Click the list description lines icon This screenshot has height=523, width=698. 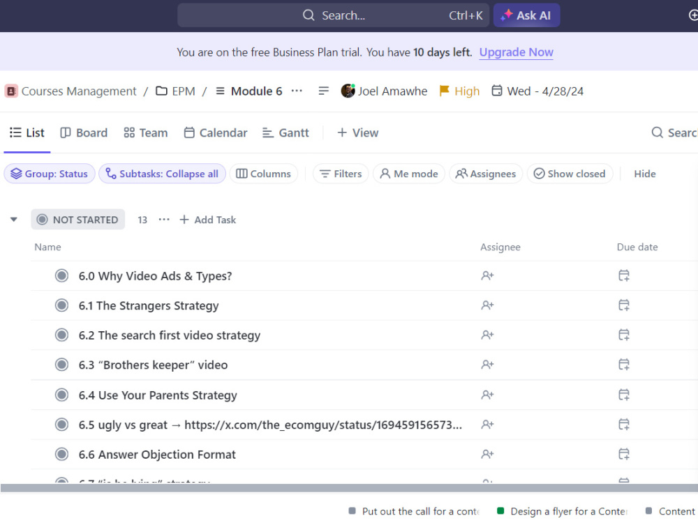tap(324, 91)
